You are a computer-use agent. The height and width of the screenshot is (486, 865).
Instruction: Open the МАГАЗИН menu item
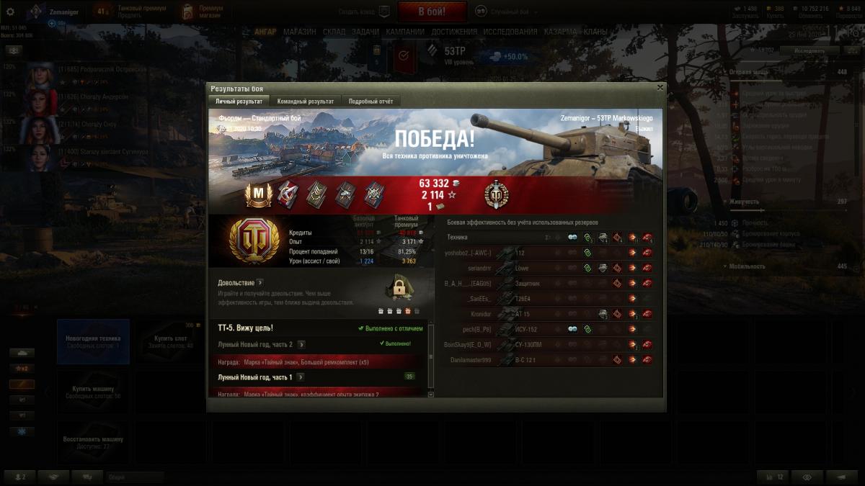[x=299, y=32]
